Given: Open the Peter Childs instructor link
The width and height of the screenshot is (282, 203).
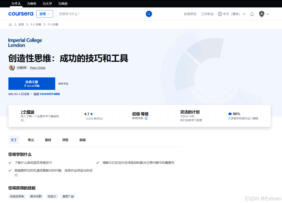Looking at the screenshot, I should [38, 68].
